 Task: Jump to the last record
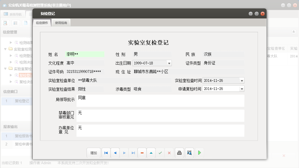pos(133,153)
